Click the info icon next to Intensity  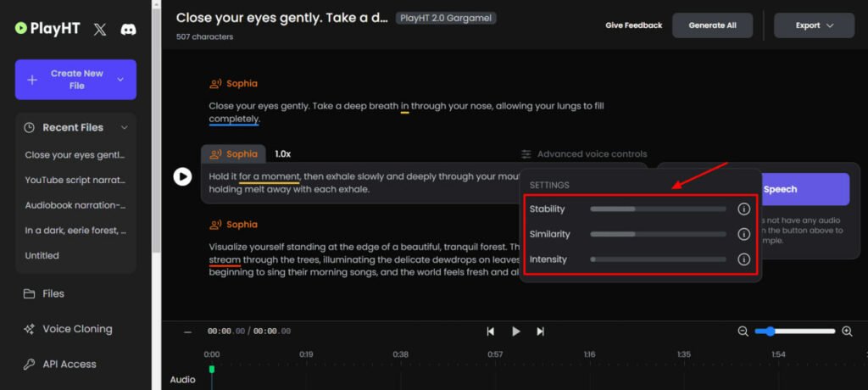pyautogui.click(x=744, y=259)
